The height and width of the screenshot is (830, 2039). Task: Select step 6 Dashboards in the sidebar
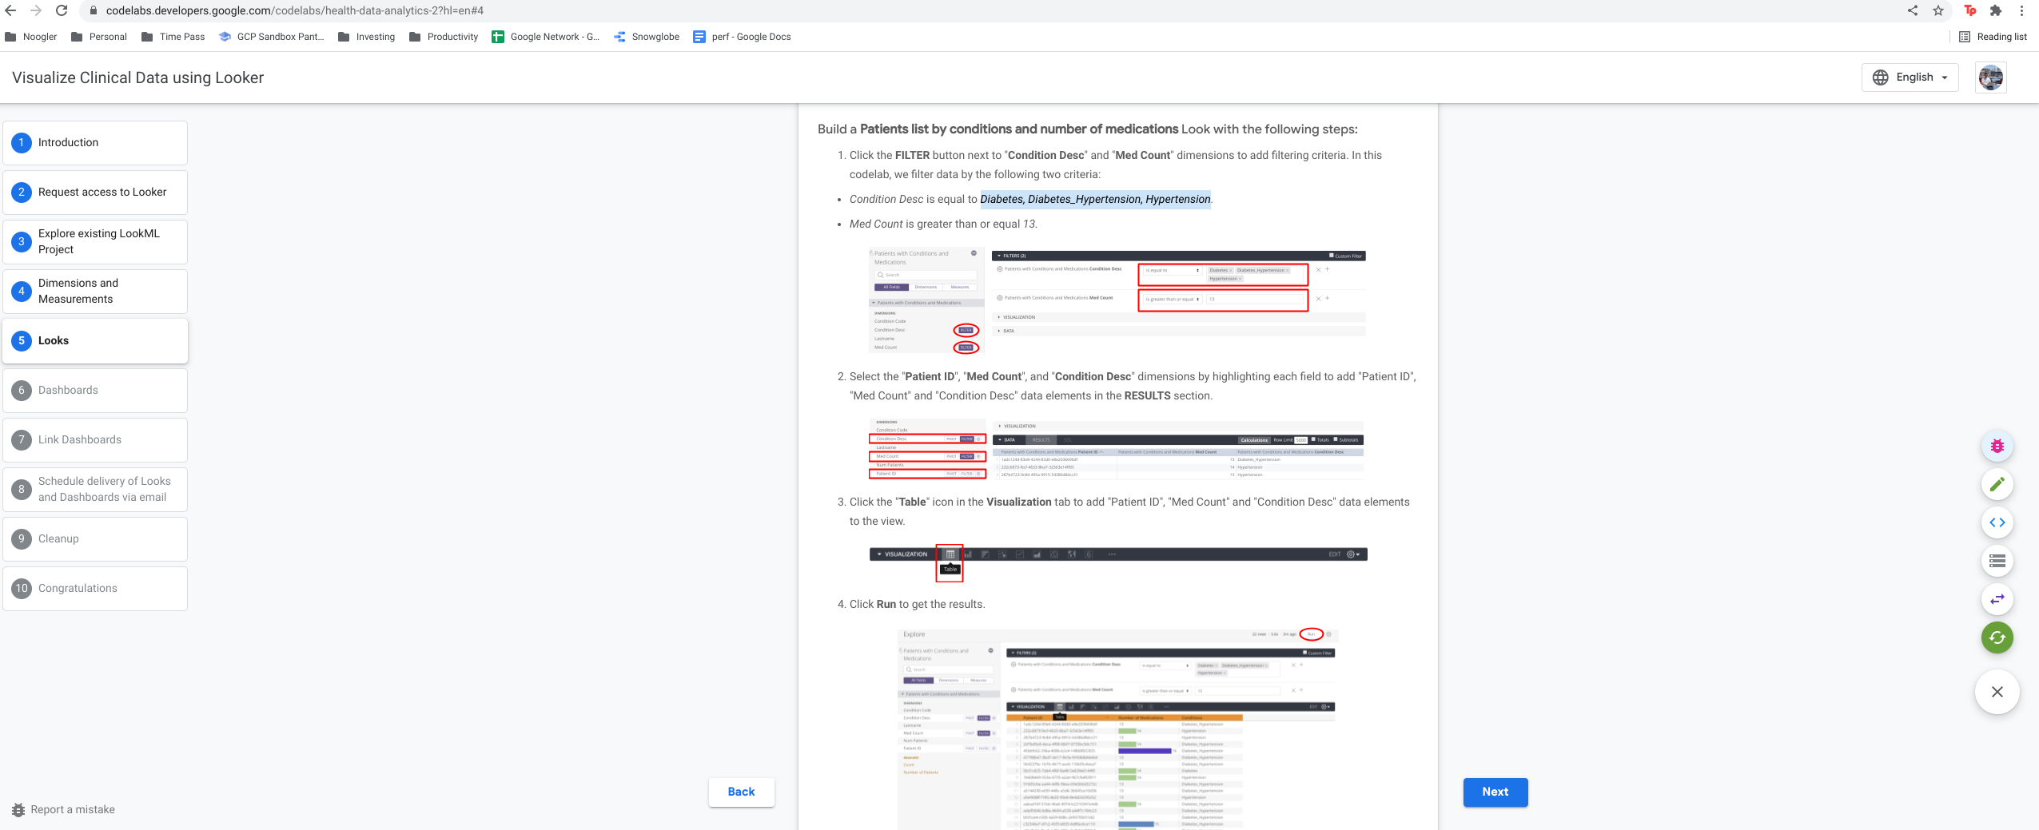tap(68, 390)
